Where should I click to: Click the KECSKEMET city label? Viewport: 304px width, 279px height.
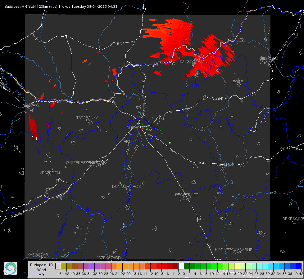(187, 195)
